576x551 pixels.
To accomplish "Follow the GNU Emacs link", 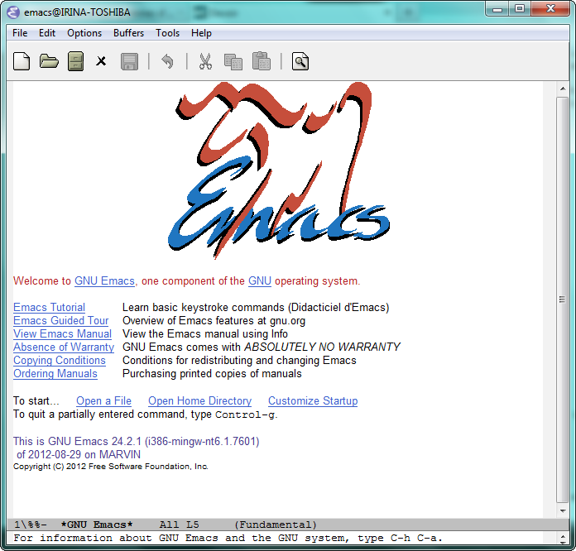I will click(x=105, y=281).
